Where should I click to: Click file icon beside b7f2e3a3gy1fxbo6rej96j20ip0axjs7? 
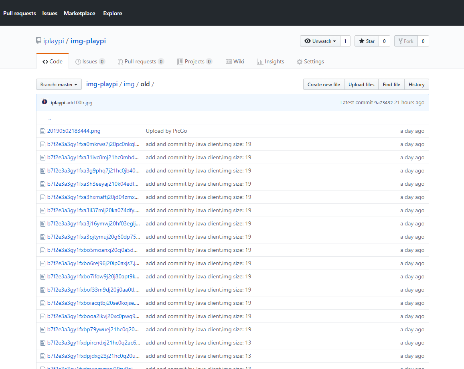pyautogui.click(x=43, y=264)
